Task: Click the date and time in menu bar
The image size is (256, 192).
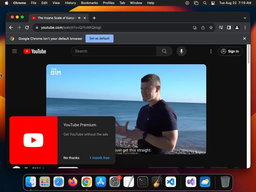Action: 235,3
